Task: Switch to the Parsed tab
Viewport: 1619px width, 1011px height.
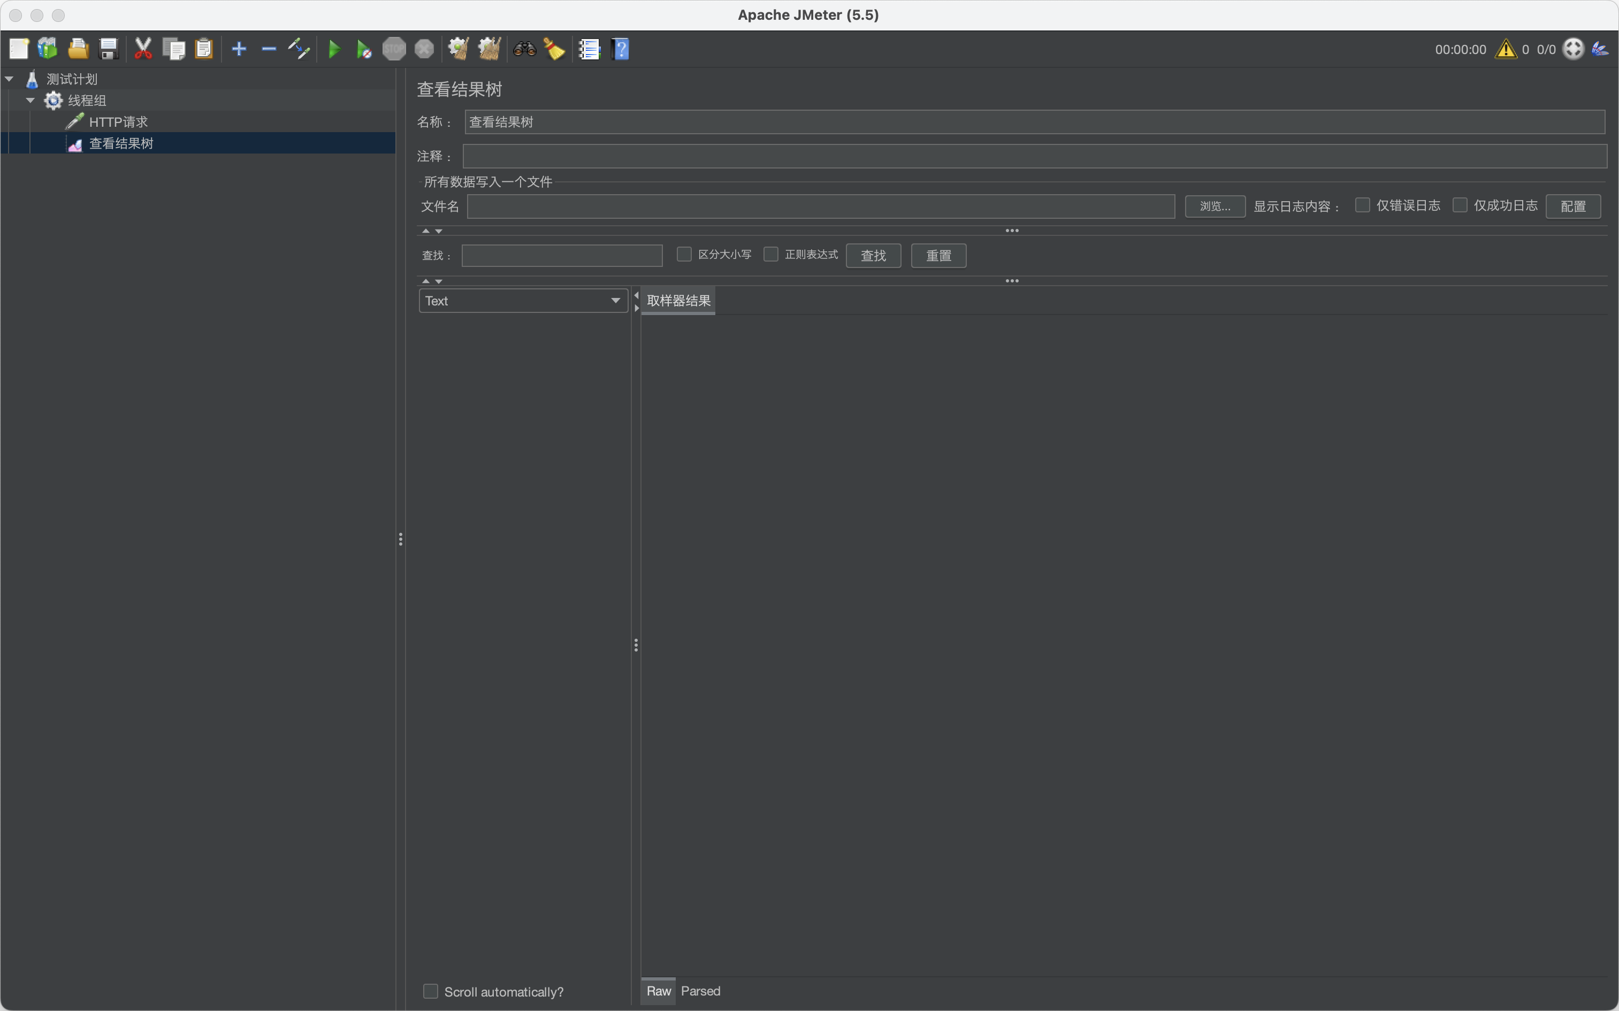Action: click(x=700, y=991)
